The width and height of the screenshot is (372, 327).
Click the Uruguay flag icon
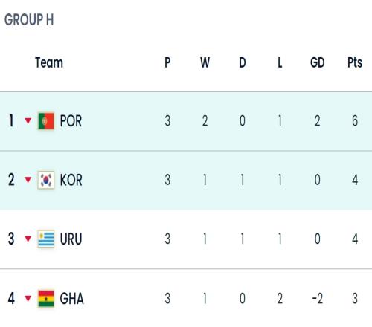pyautogui.click(x=46, y=239)
